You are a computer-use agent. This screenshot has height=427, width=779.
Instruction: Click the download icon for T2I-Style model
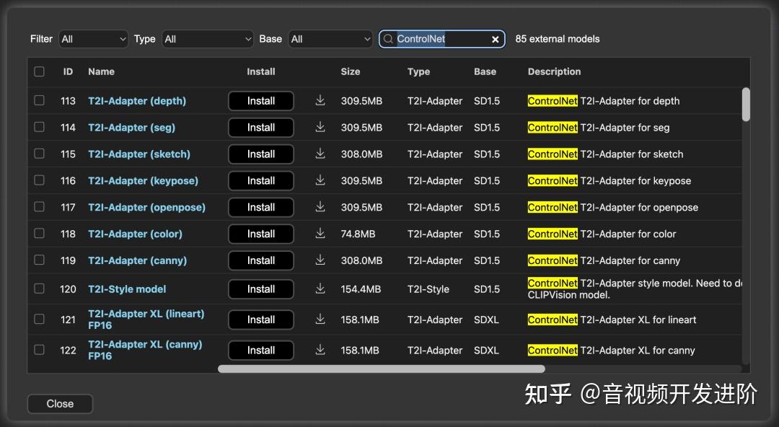320,289
